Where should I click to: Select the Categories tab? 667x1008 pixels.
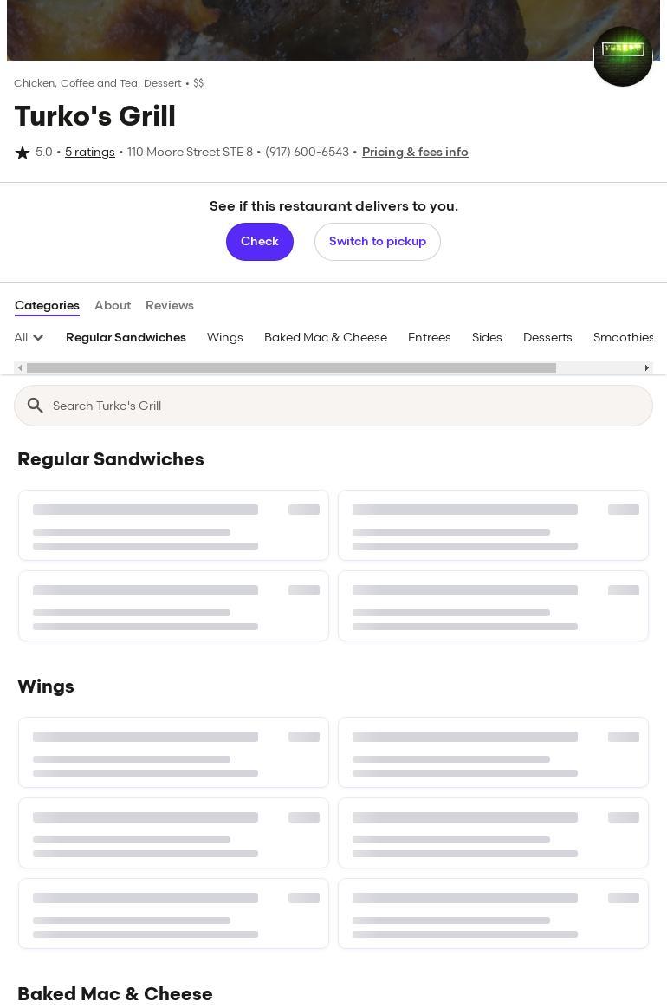(47, 305)
